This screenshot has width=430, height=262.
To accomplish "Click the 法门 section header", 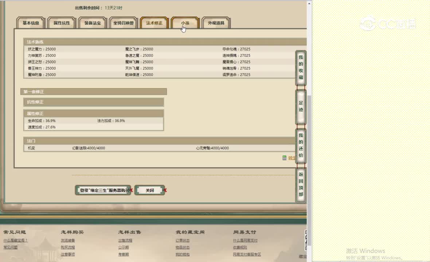I will (159, 141).
